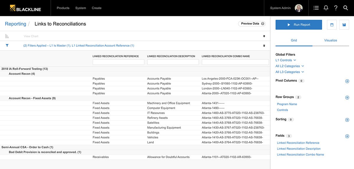Screen dimensions: 354x169
Task: Open the L1 Controls dropdown
Action: pos(286,60)
